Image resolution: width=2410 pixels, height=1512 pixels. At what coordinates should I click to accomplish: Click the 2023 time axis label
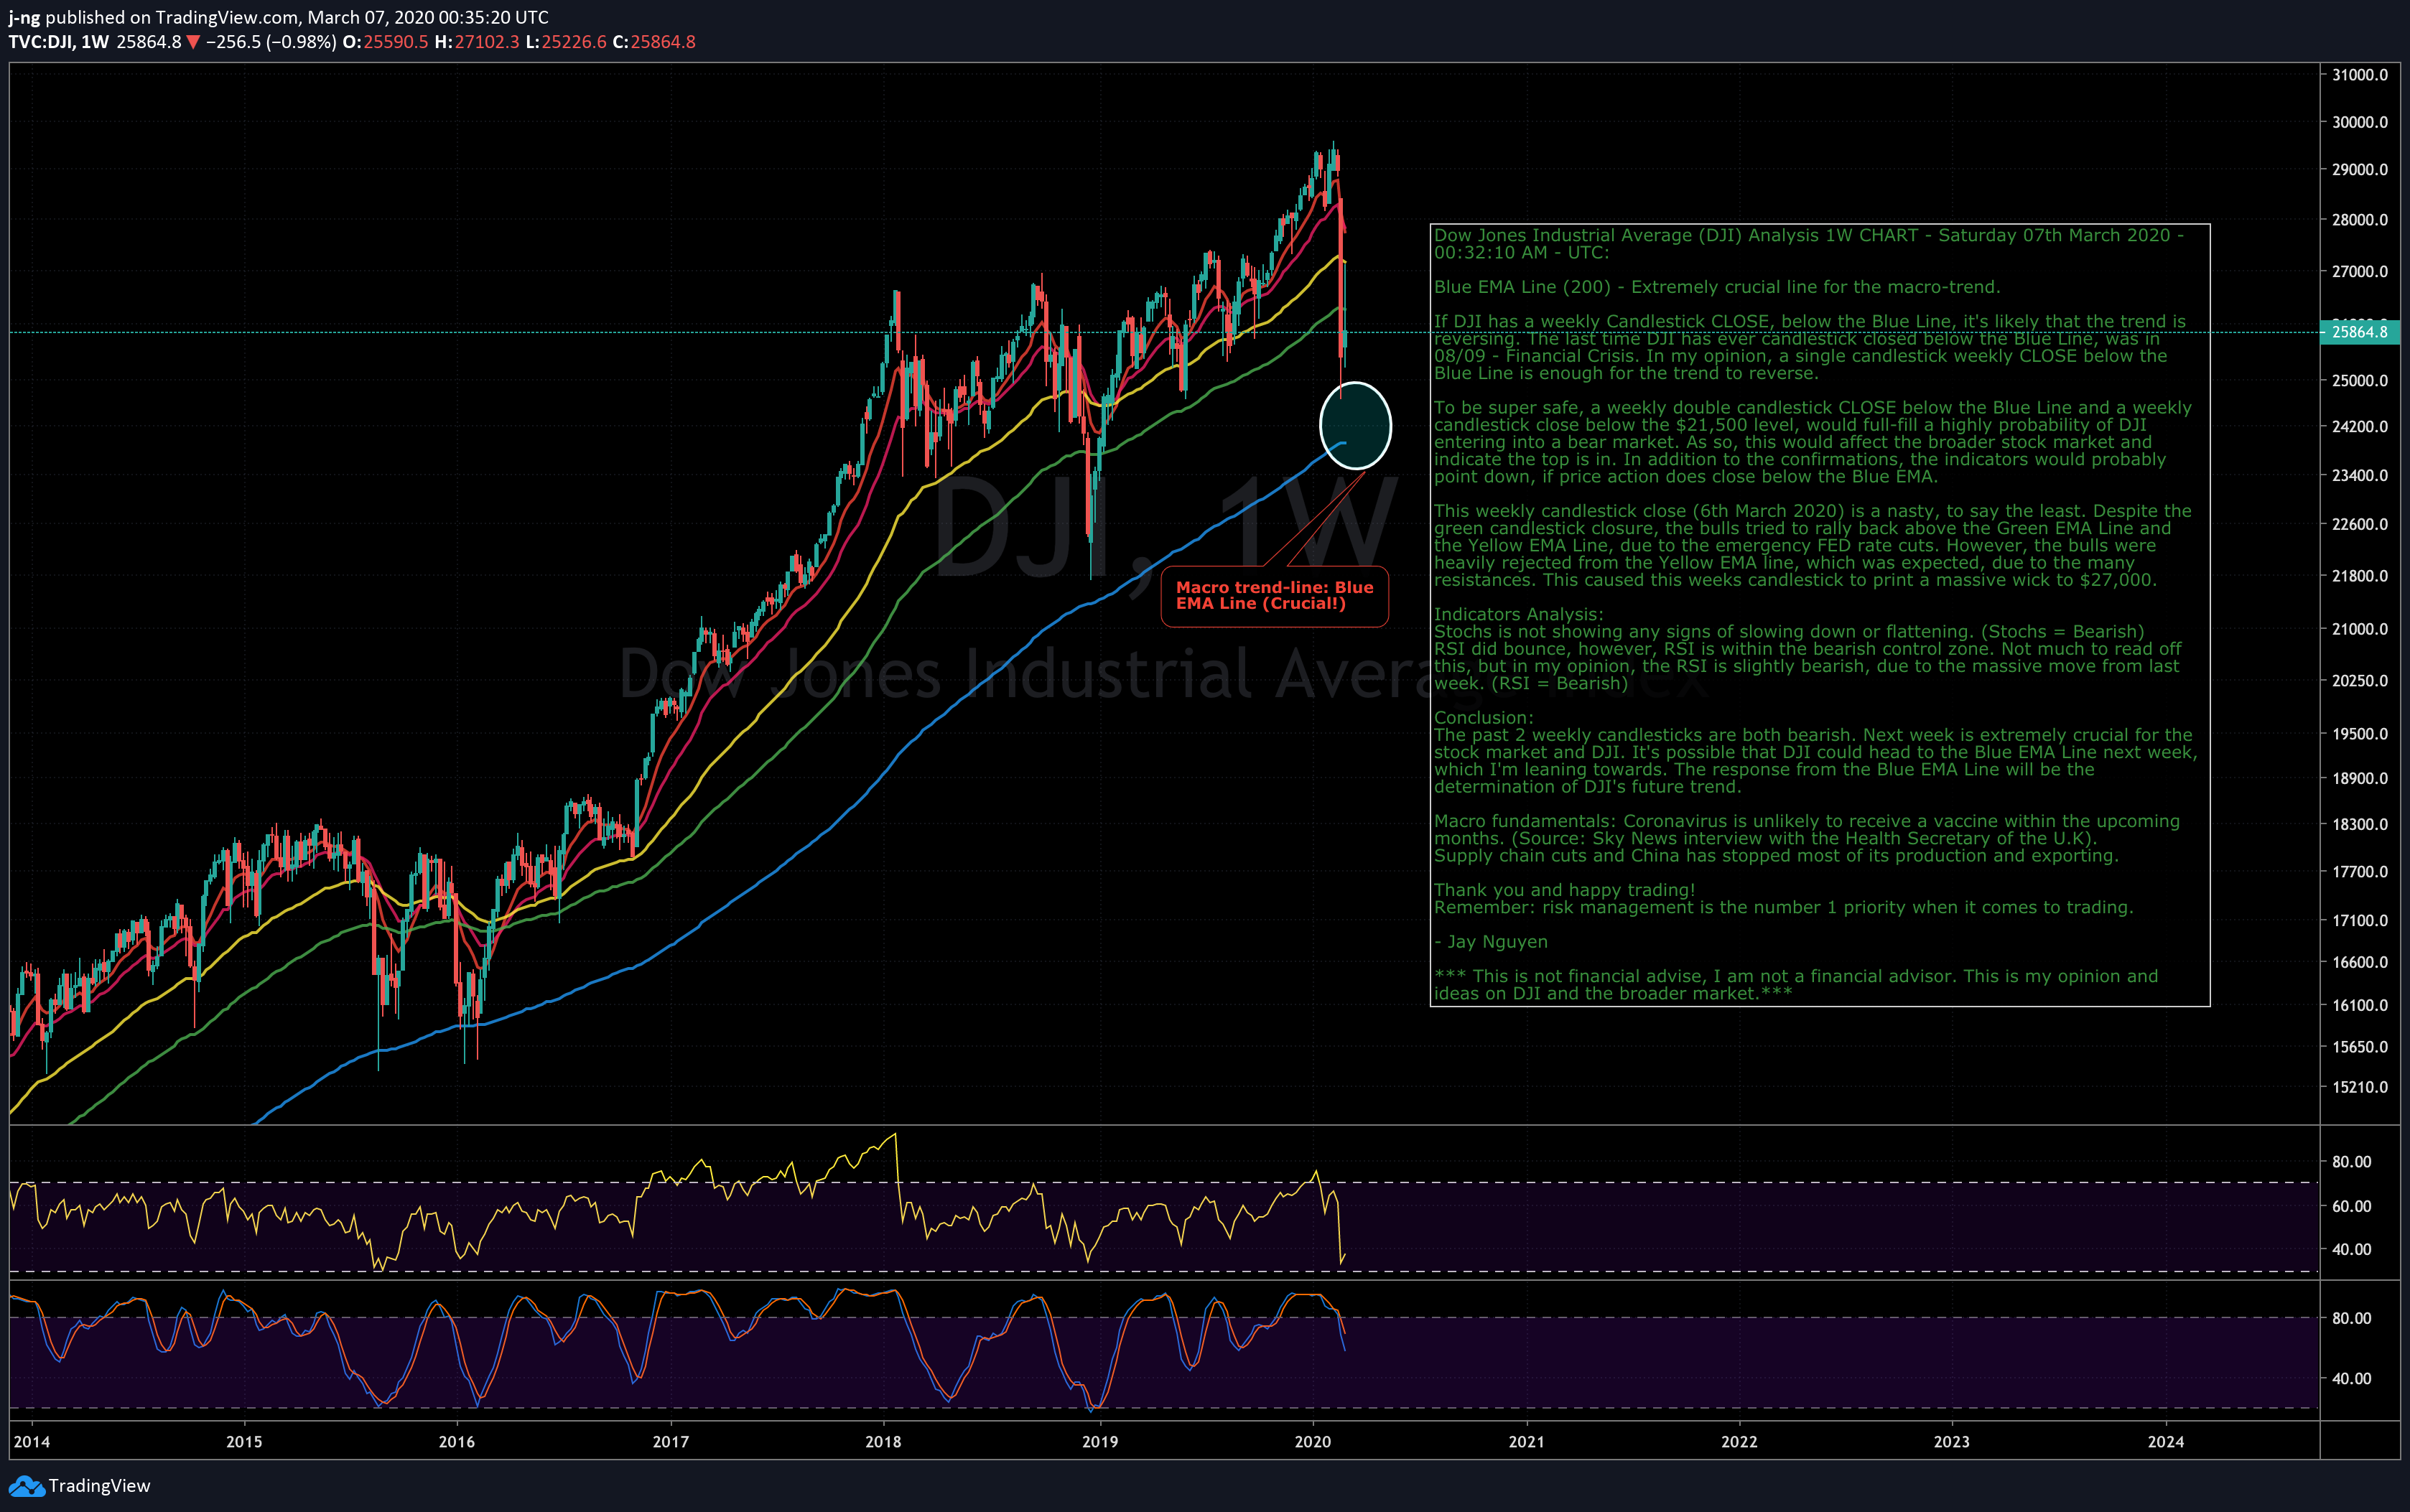point(1952,1441)
